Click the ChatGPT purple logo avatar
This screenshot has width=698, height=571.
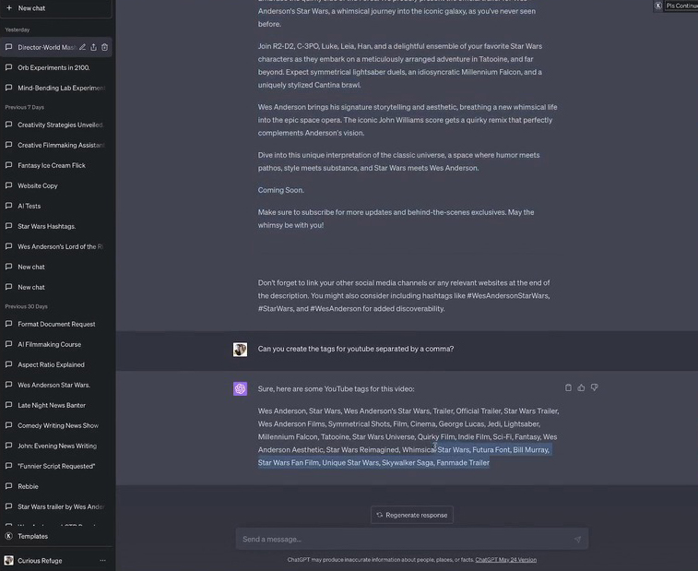pyautogui.click(x=240, y=388)
